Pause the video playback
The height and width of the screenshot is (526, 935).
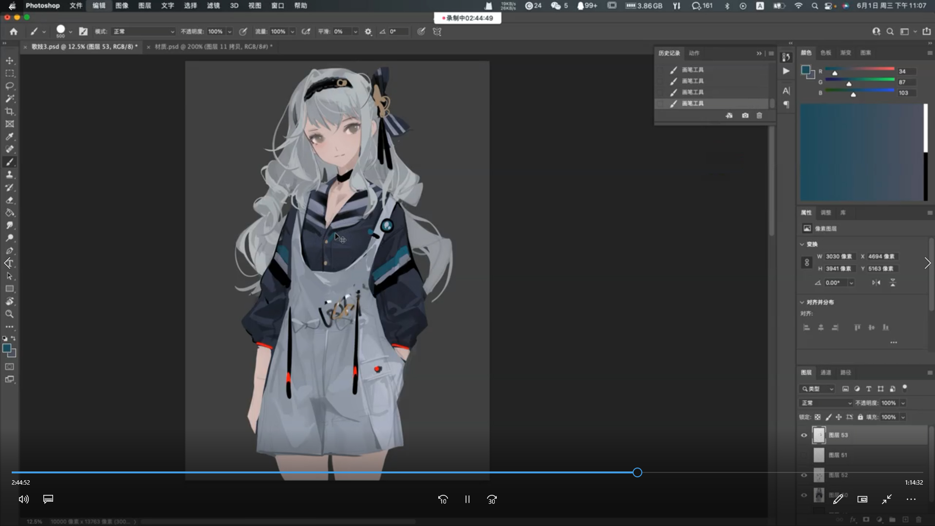coord(467,499)
